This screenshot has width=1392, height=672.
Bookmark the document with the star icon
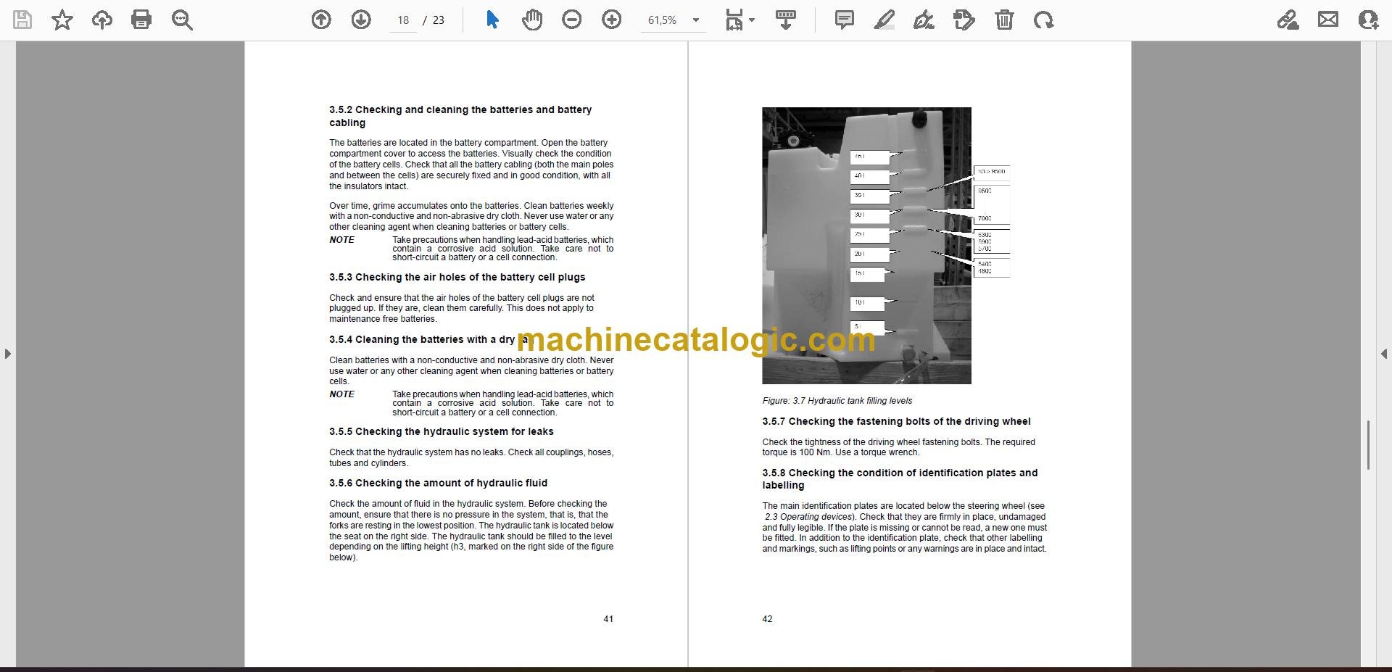pyautogui.click(x=62, y=20)
